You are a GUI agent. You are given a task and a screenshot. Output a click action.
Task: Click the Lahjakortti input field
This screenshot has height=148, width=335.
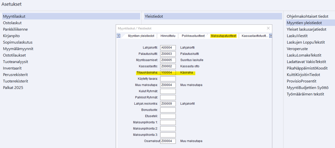(x=168, y=48)
